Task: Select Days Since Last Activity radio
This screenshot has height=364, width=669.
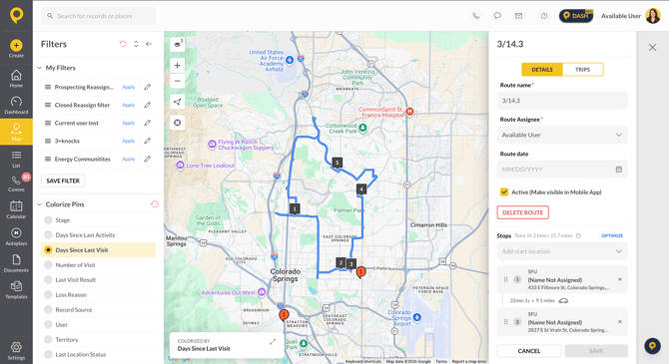Action: click(x=48, y=234)
